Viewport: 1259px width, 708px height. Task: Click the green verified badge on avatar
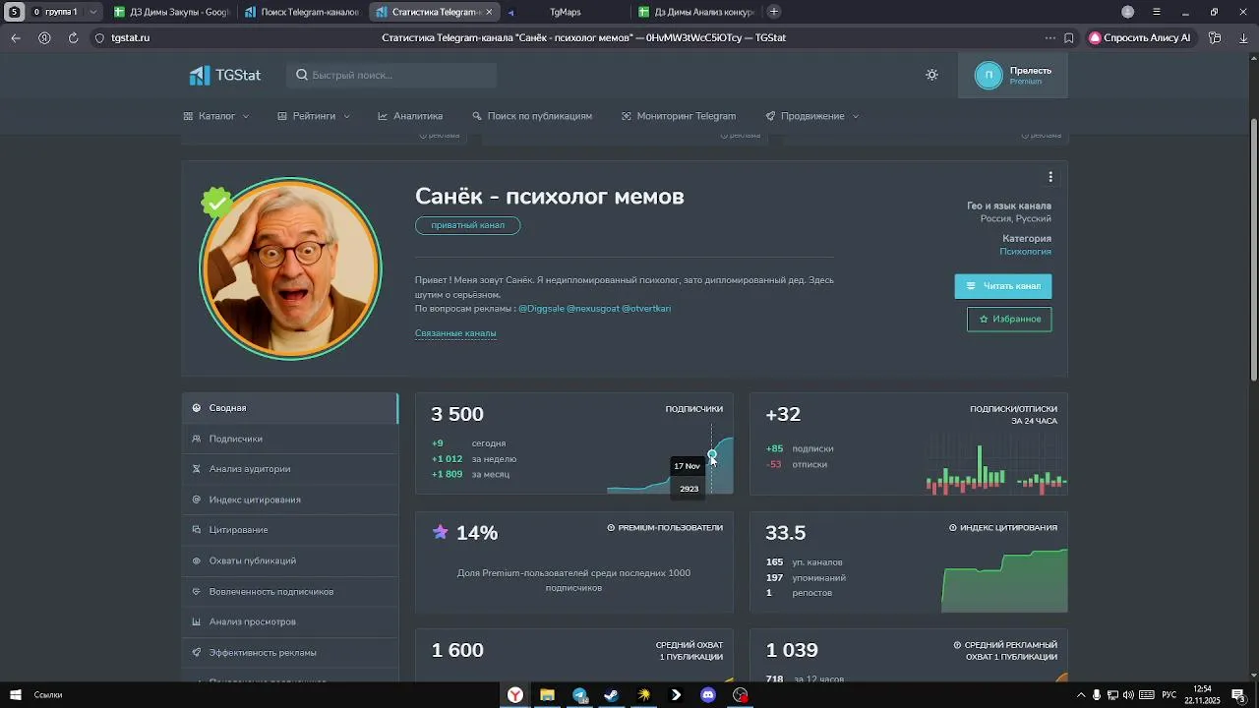coord(216,203)
